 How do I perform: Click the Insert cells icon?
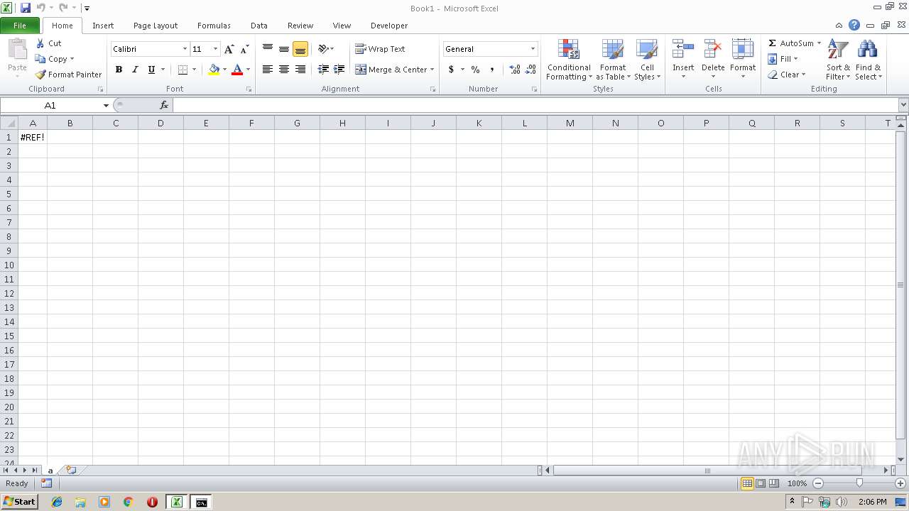click(683, 50)
